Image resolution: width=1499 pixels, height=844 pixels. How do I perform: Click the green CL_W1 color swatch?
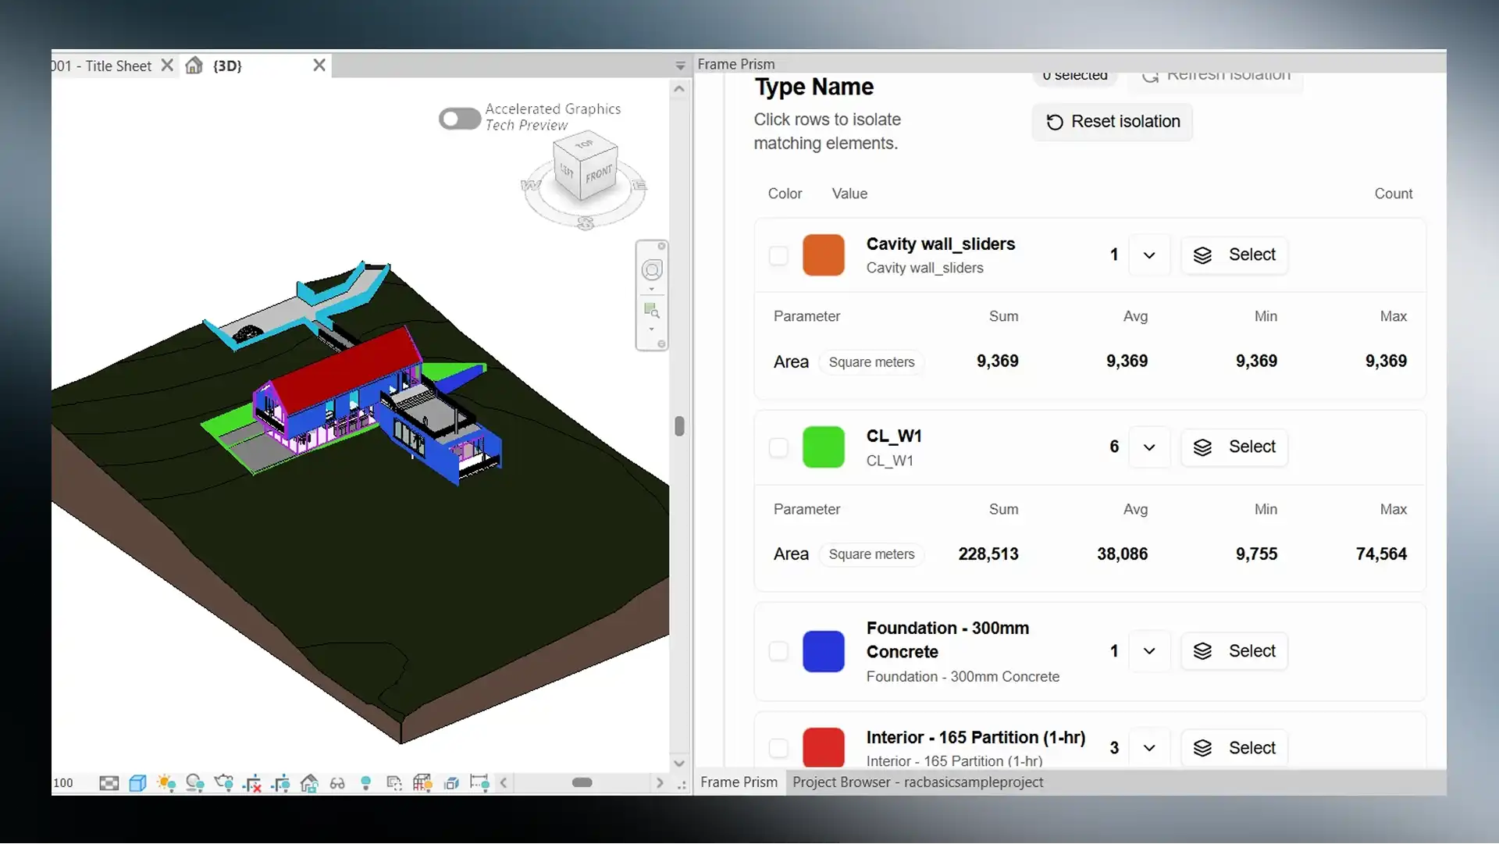point(823,447)
